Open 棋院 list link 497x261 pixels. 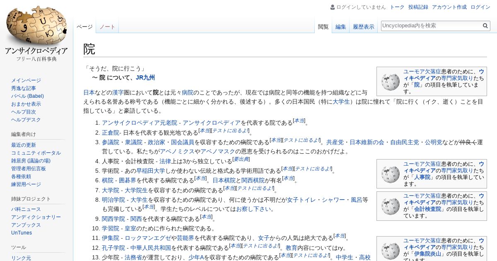pos(108,180)
